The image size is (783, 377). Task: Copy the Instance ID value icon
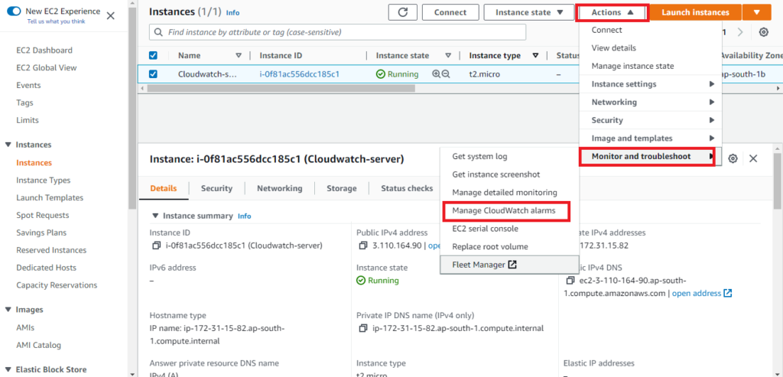coord(156,245)
